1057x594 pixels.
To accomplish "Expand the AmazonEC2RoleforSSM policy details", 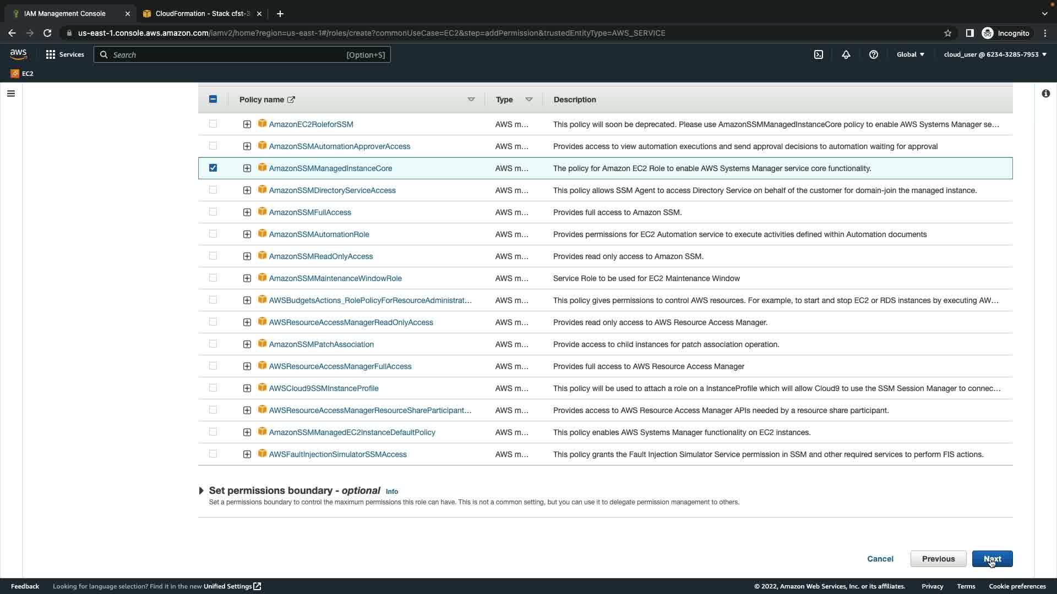I will coord(247,124).
